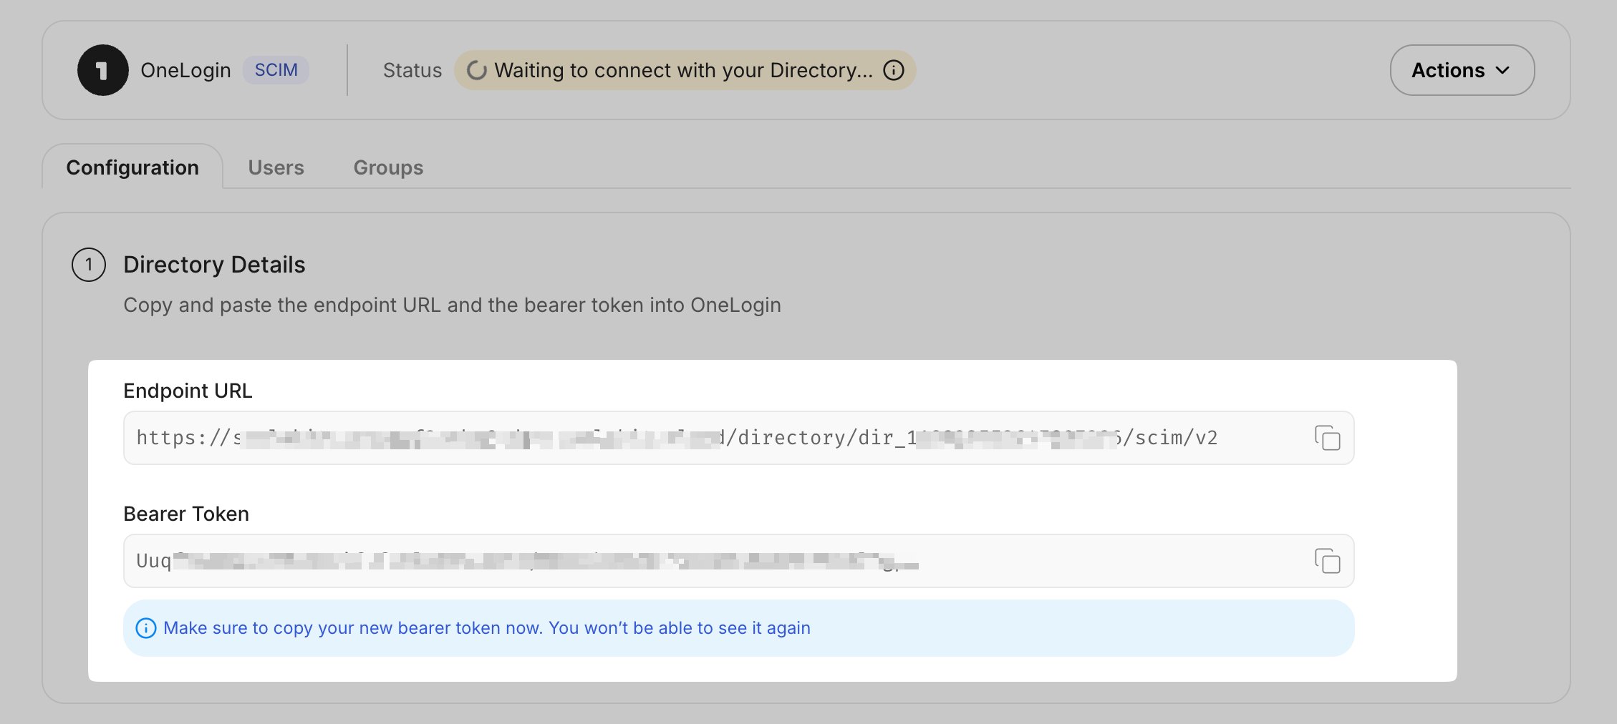The height and width of the screenshot is (724, 1617).
Task: Click the OneLogin directory title
Action: (185, 69)
